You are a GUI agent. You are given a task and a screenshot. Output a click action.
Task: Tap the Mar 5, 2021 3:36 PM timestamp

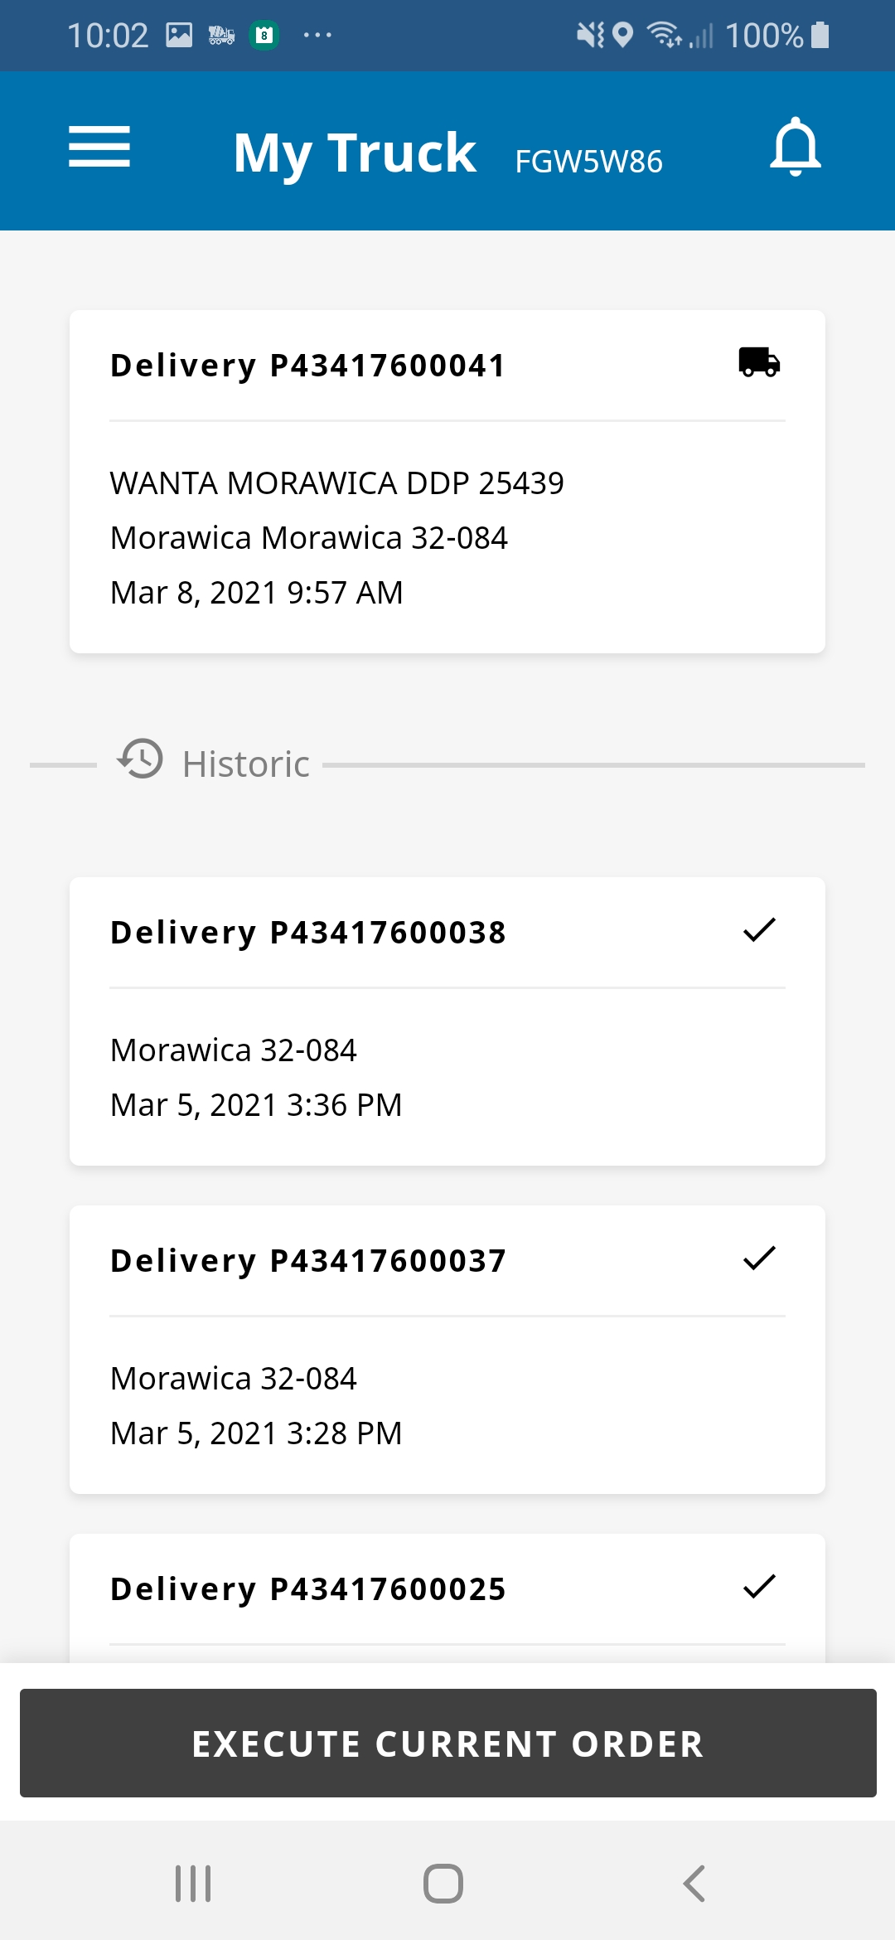coord(256,1105)
